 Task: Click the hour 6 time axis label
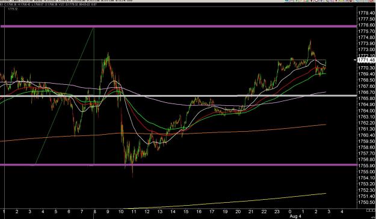69,212
